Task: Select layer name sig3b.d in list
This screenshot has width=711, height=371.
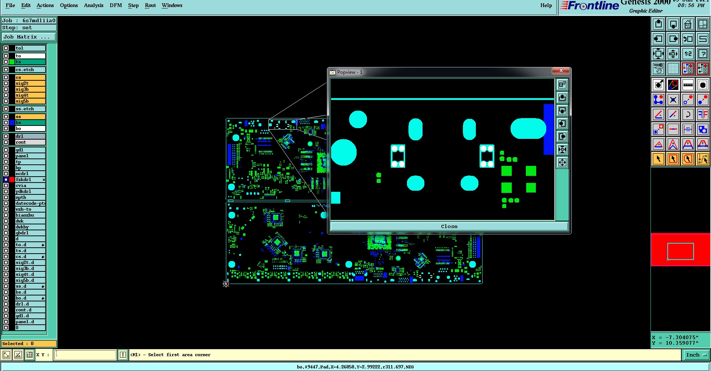Action: coord(30,268)
